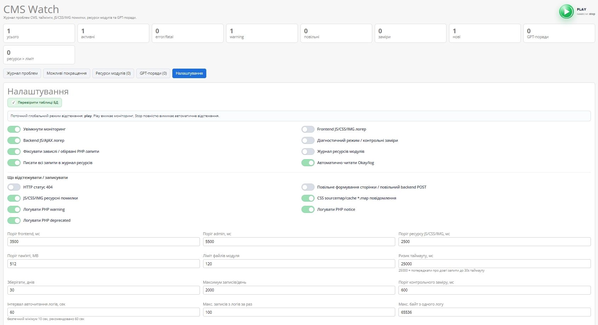Toggle the Логувати PHP notice switch

(x=308, y=209)
